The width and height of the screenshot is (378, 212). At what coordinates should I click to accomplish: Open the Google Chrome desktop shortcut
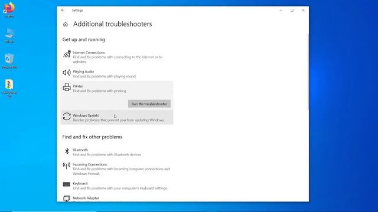pyautogui.click(x=9, y=88)
